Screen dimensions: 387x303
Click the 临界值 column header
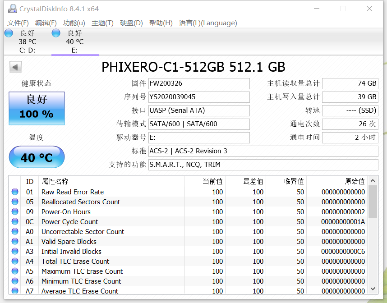click(x=286, y=181)
